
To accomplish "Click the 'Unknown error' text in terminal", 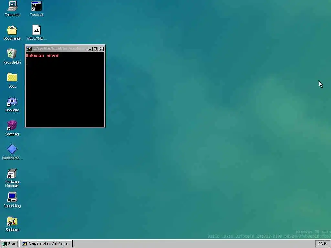I will 42,56.
